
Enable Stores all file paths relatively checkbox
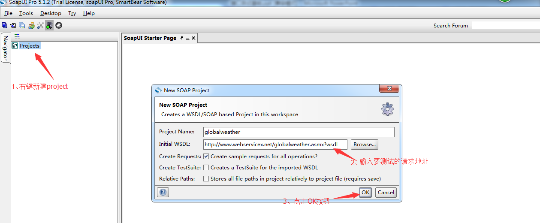pos(206,179)
